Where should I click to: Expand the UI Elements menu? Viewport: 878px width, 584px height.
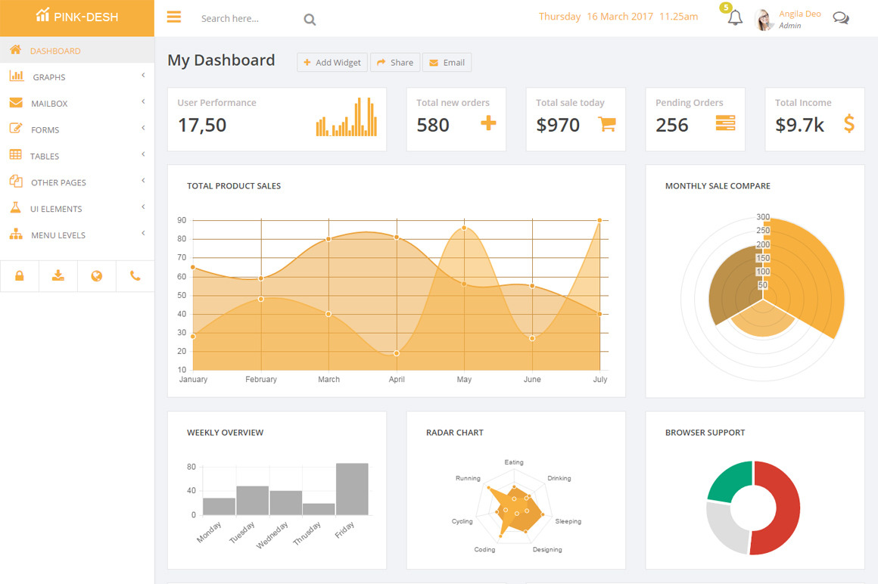56,209
